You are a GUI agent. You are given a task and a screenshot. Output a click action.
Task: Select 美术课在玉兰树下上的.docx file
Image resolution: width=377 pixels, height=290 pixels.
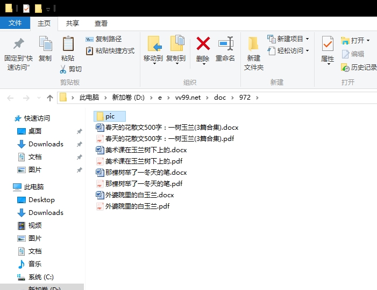click(x=141, y=150)
